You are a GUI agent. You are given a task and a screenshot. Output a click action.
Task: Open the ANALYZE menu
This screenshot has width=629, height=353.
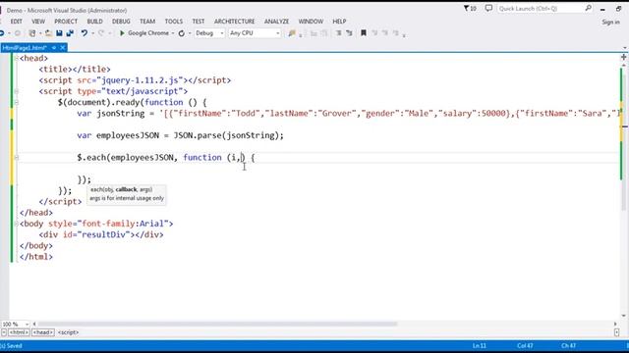(x=276, y=22)
